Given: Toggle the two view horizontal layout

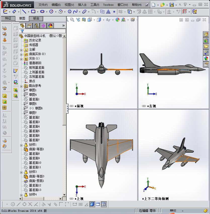Looking at the screenshot, I should point(98,204).
